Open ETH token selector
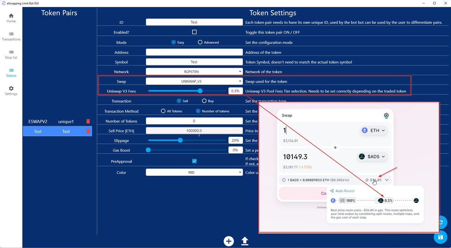This screenshot has width=451, height=248. point(373,130)
